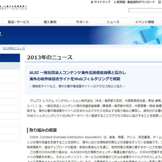
Task: Open 試用版・製品資料ダウンロード link
Action: 136,2
